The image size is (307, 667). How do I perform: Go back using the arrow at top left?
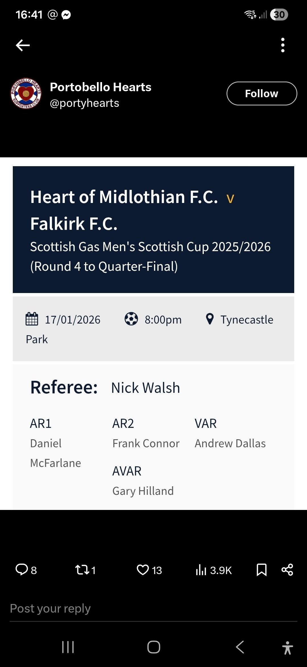pyautogui.click(x=22, y=45)
